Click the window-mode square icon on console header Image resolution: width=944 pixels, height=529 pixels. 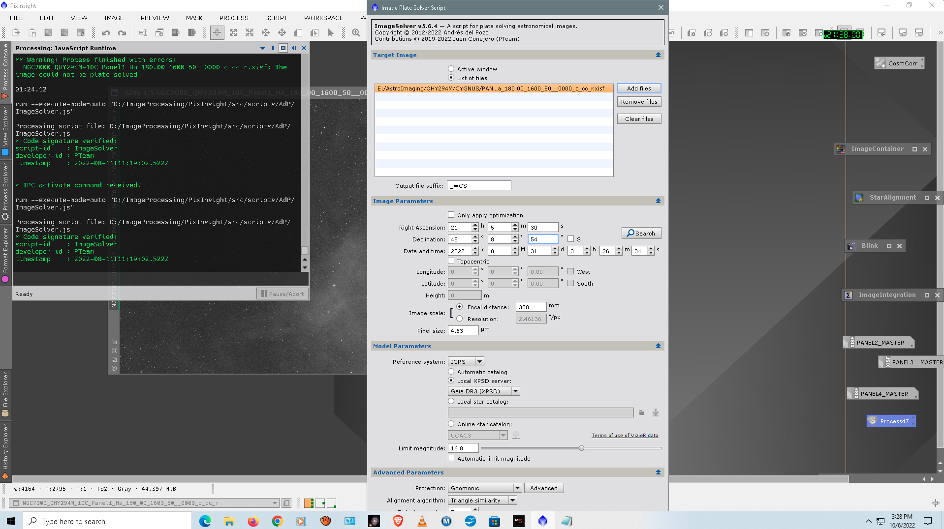click(283, 48)
